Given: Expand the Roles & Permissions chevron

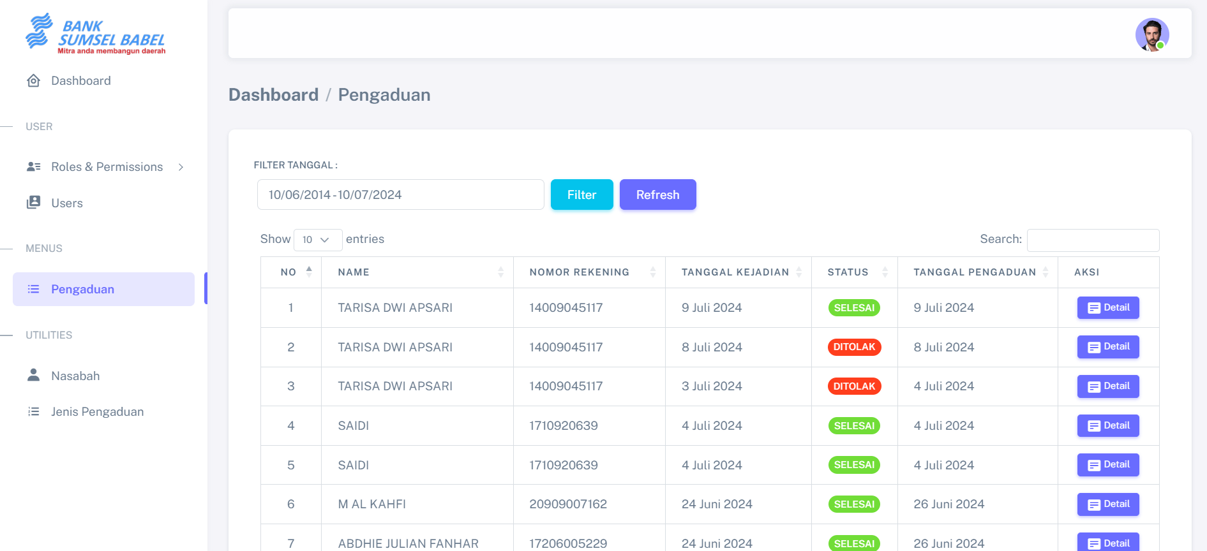Looking at the screenshot, I should pyautogui.click(x=181, y=167).
